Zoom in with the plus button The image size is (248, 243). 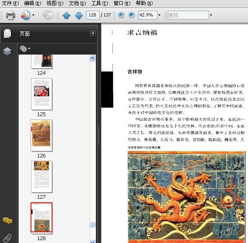131,15
